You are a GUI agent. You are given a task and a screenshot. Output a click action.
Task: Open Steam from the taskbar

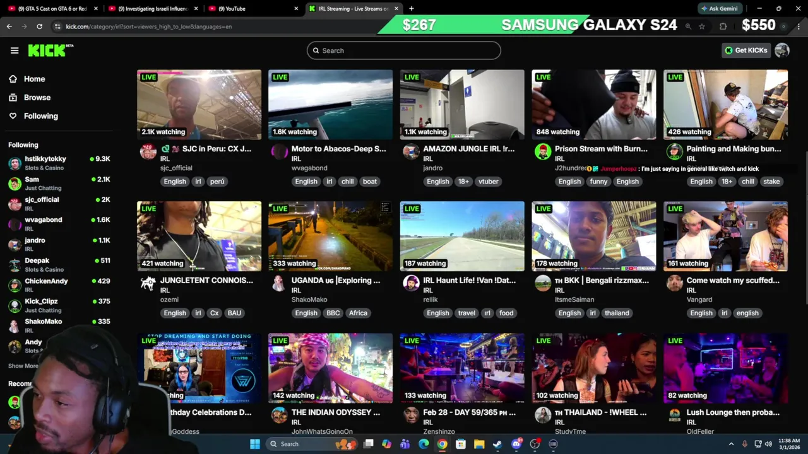497,444
